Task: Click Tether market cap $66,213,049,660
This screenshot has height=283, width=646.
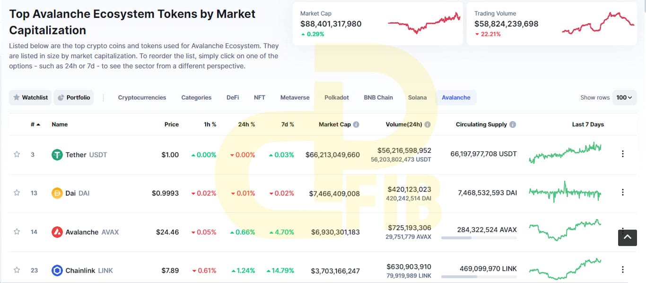Action: [x=332, y=155]
